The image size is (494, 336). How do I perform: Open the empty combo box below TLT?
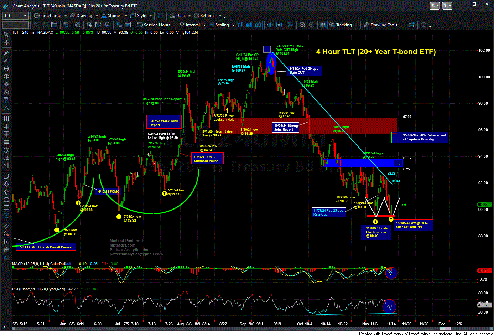click(x=15, y=25)
